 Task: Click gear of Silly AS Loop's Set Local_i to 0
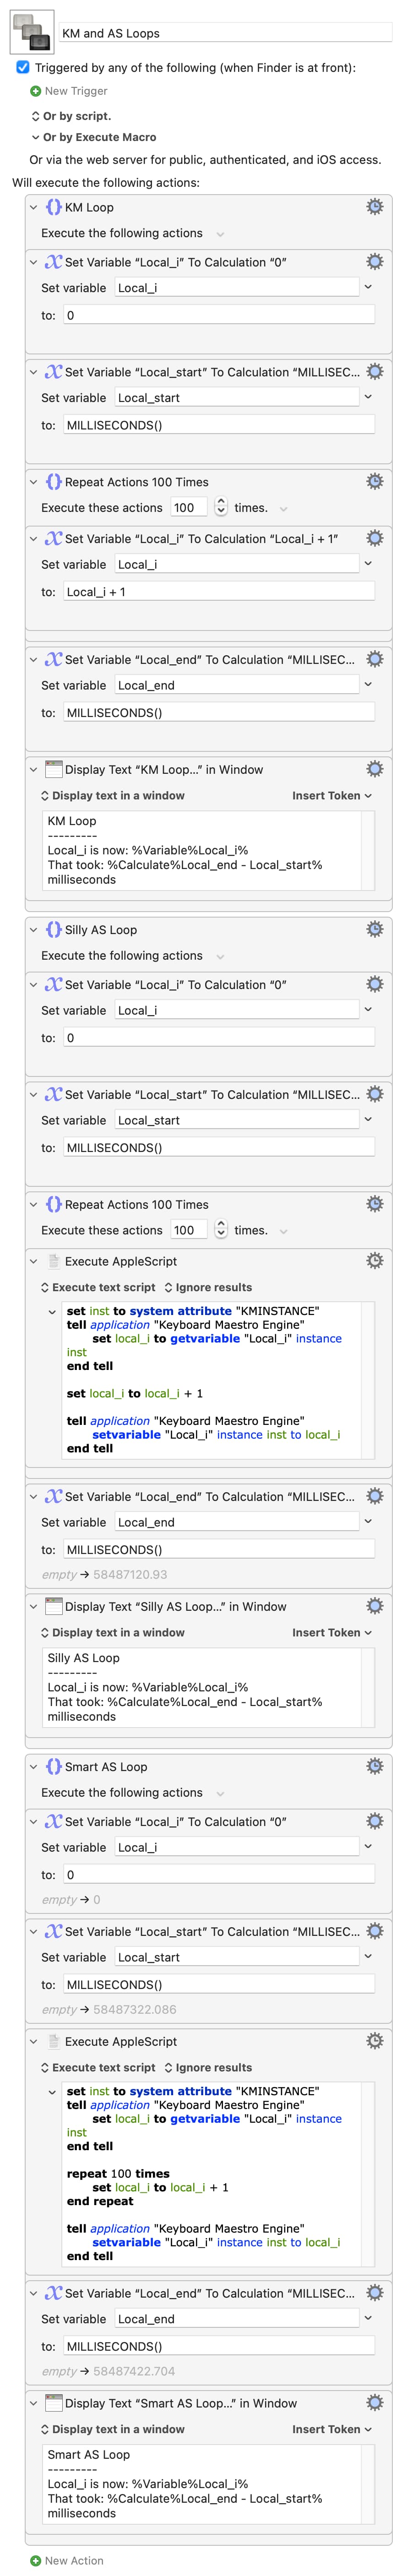coord(374,984)
